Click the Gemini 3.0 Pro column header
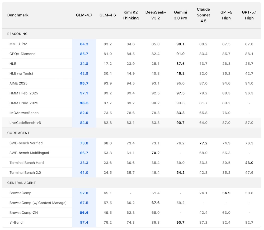The height and width of the screenshot is (230, 264). (x=180, y=15)
